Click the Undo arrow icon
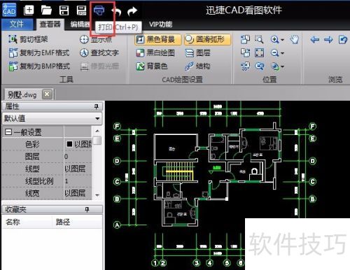 116,11
